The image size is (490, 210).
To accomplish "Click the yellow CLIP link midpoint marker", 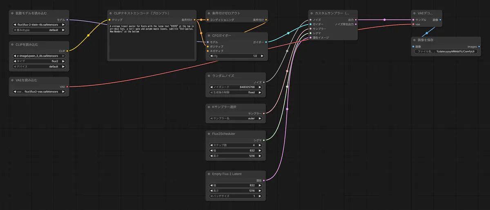I will 88,35.
